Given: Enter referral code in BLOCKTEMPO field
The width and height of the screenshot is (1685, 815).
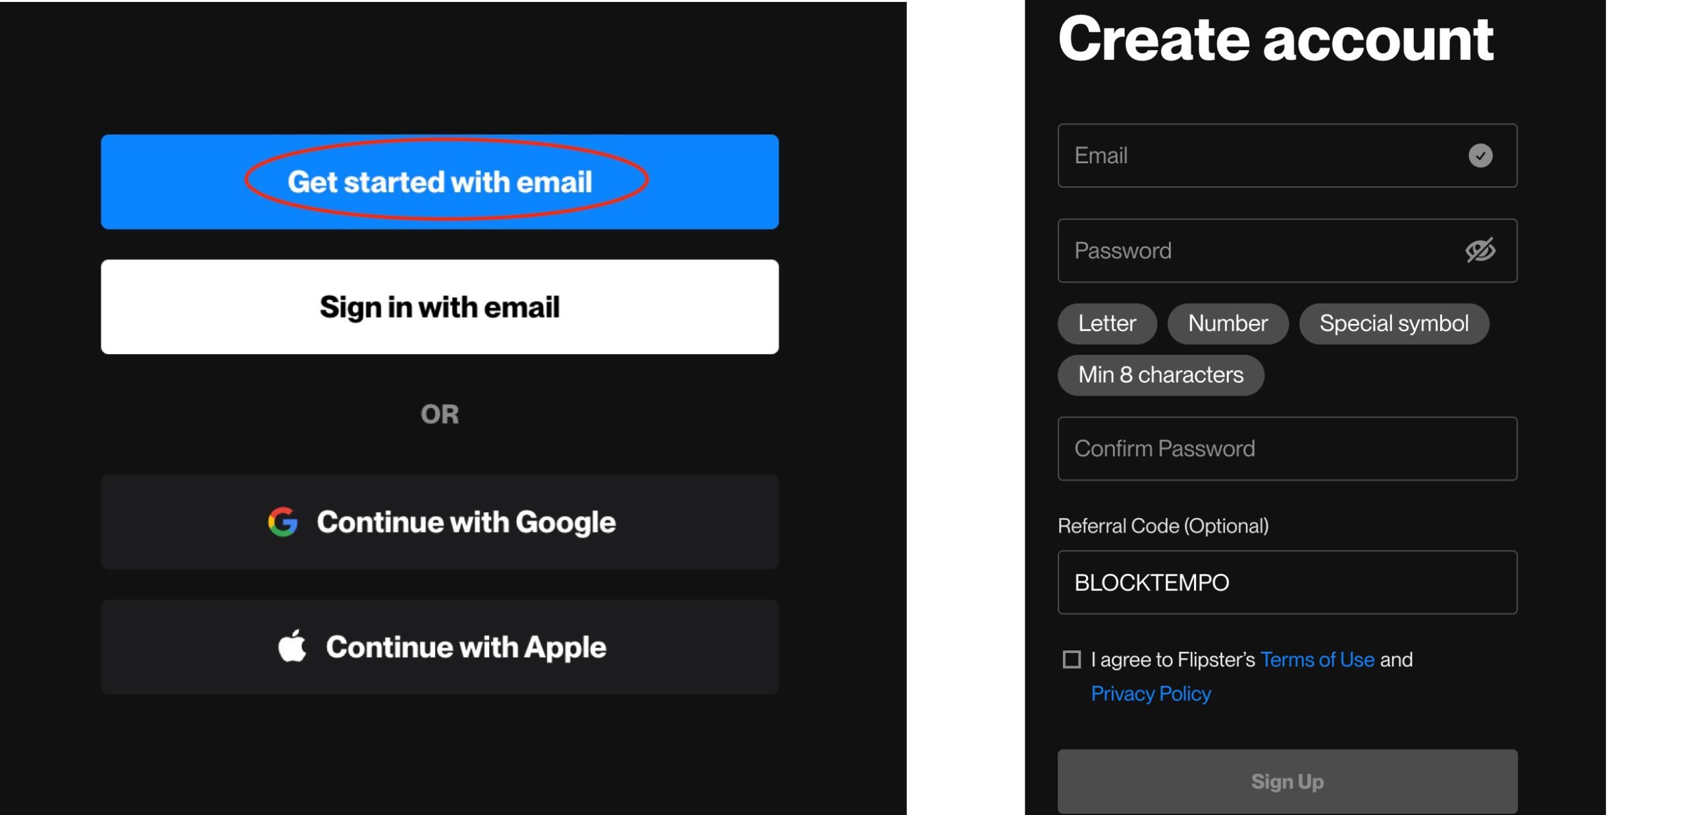Looking at the screenshot, I should point(1286,581).
